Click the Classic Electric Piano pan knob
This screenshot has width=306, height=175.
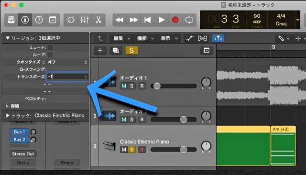click(x=206, y=146)
